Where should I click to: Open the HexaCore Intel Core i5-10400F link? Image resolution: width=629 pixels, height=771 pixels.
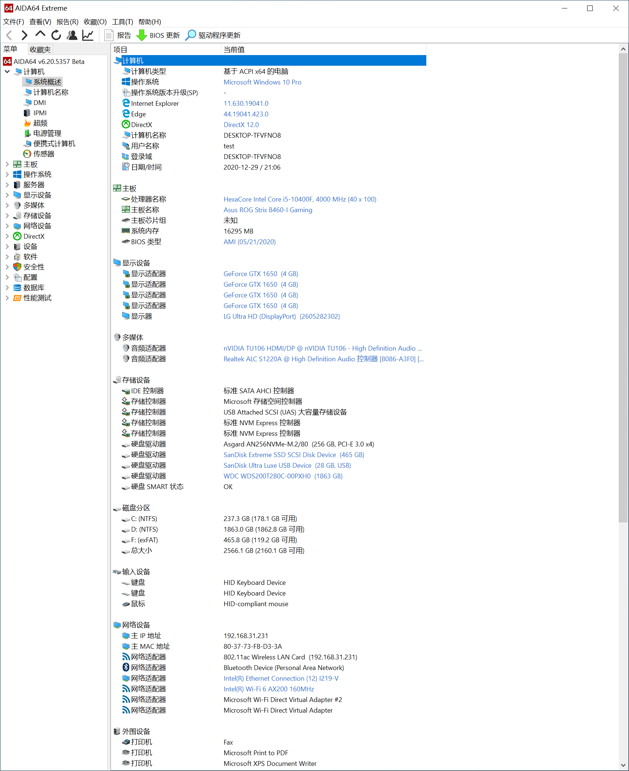300,199
